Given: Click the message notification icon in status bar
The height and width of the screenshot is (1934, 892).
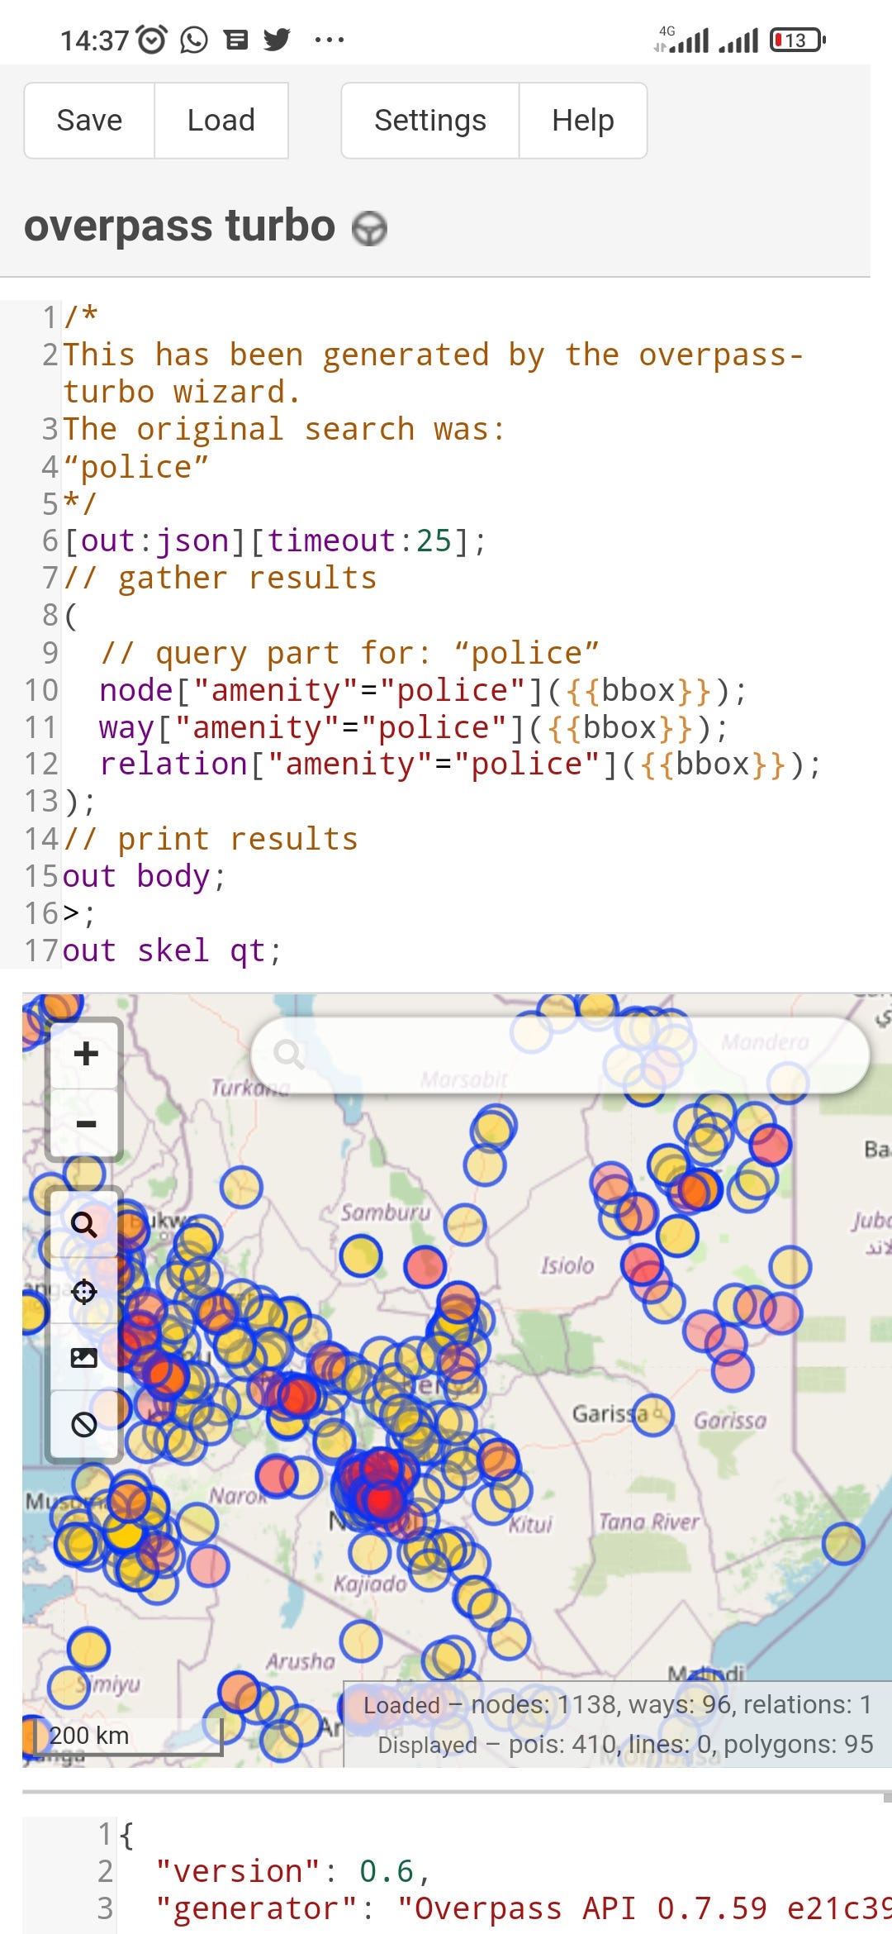Looking at the screenshot, I should (x=236, y=40).
